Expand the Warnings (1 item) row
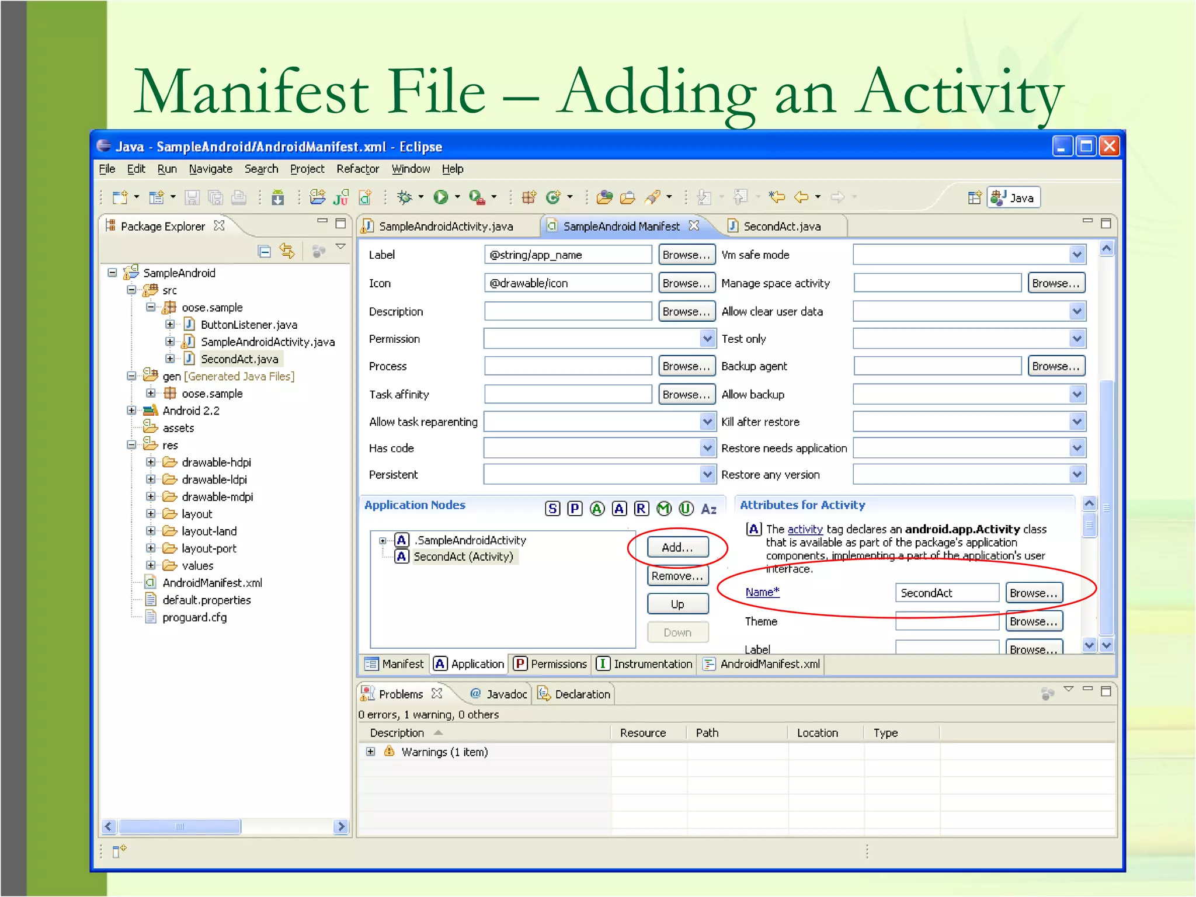This screenshot has height=897, width=1196. pyautogui.click(x=370, y=752)
